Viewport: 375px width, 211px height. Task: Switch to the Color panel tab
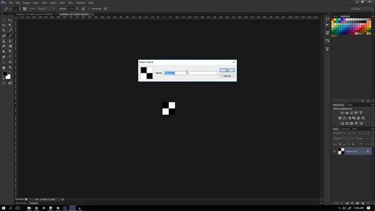(335, 16)
